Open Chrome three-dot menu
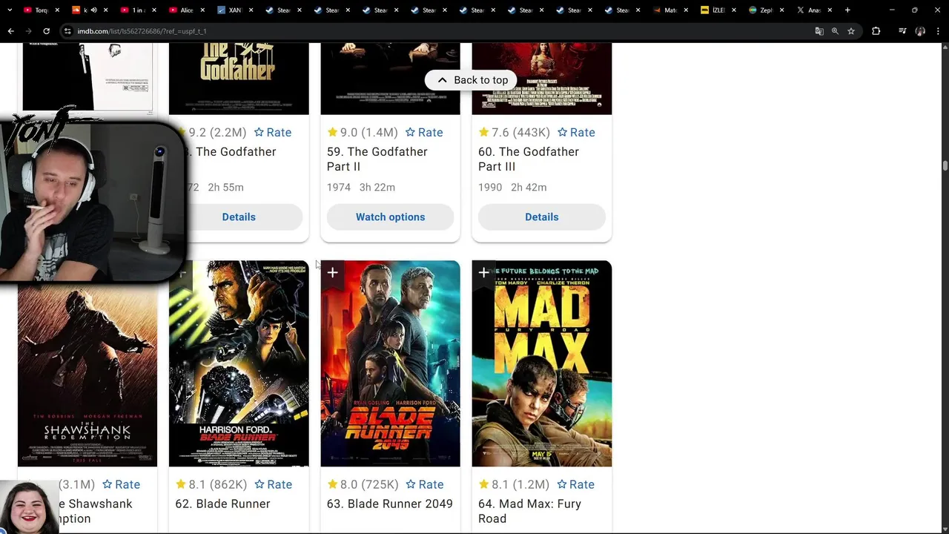 tap(938, 31)
